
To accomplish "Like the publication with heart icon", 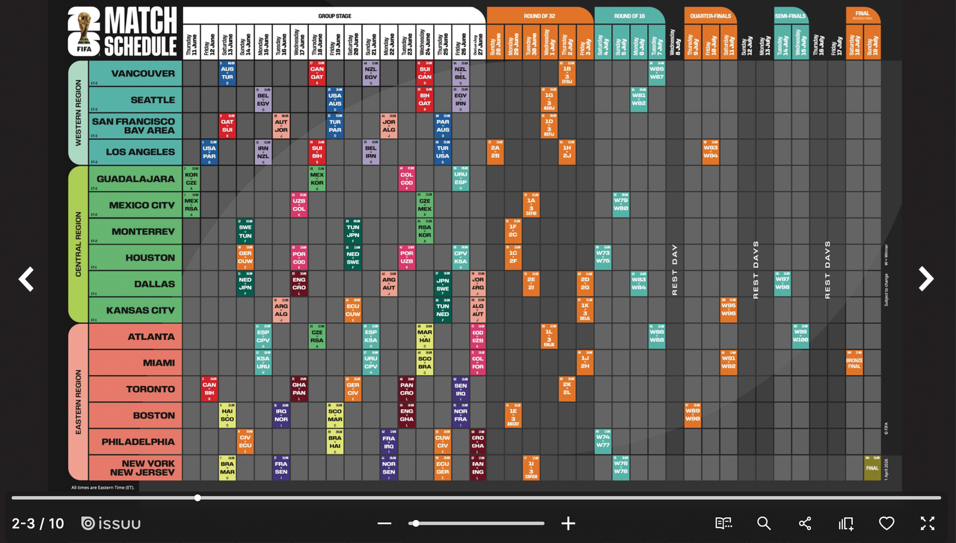I will tap(887, 524).
